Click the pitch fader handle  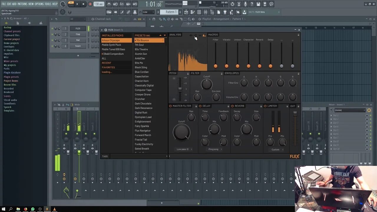point(180,89)
